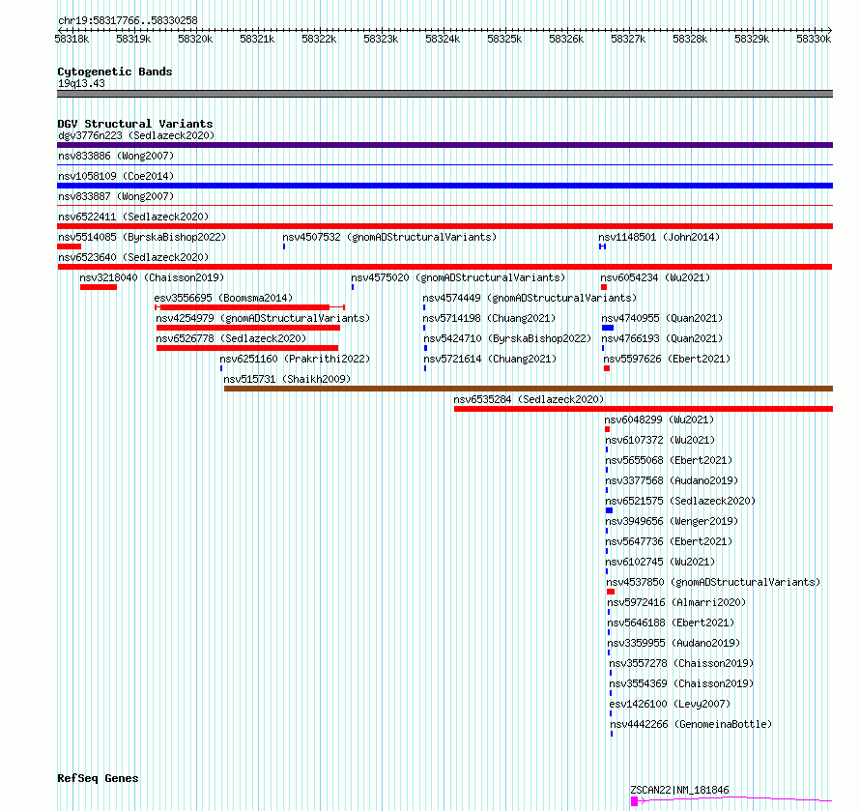
Task: Select nsv6523640 (Sedlazeck2020) label
Action: click(133, 257)
